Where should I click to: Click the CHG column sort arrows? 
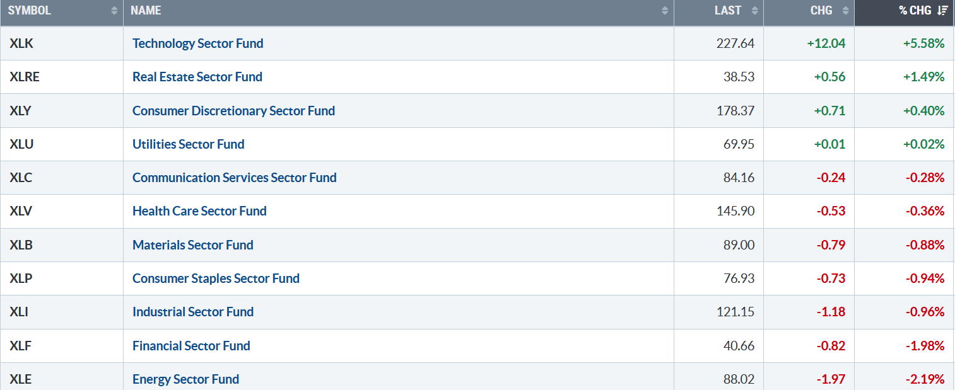[845, 11]
